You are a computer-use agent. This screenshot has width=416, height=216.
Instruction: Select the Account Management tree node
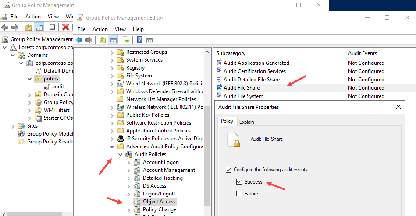[169, 170]
